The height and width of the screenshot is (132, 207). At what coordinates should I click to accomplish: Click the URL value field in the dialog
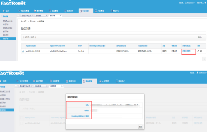[x=116, y=105]
